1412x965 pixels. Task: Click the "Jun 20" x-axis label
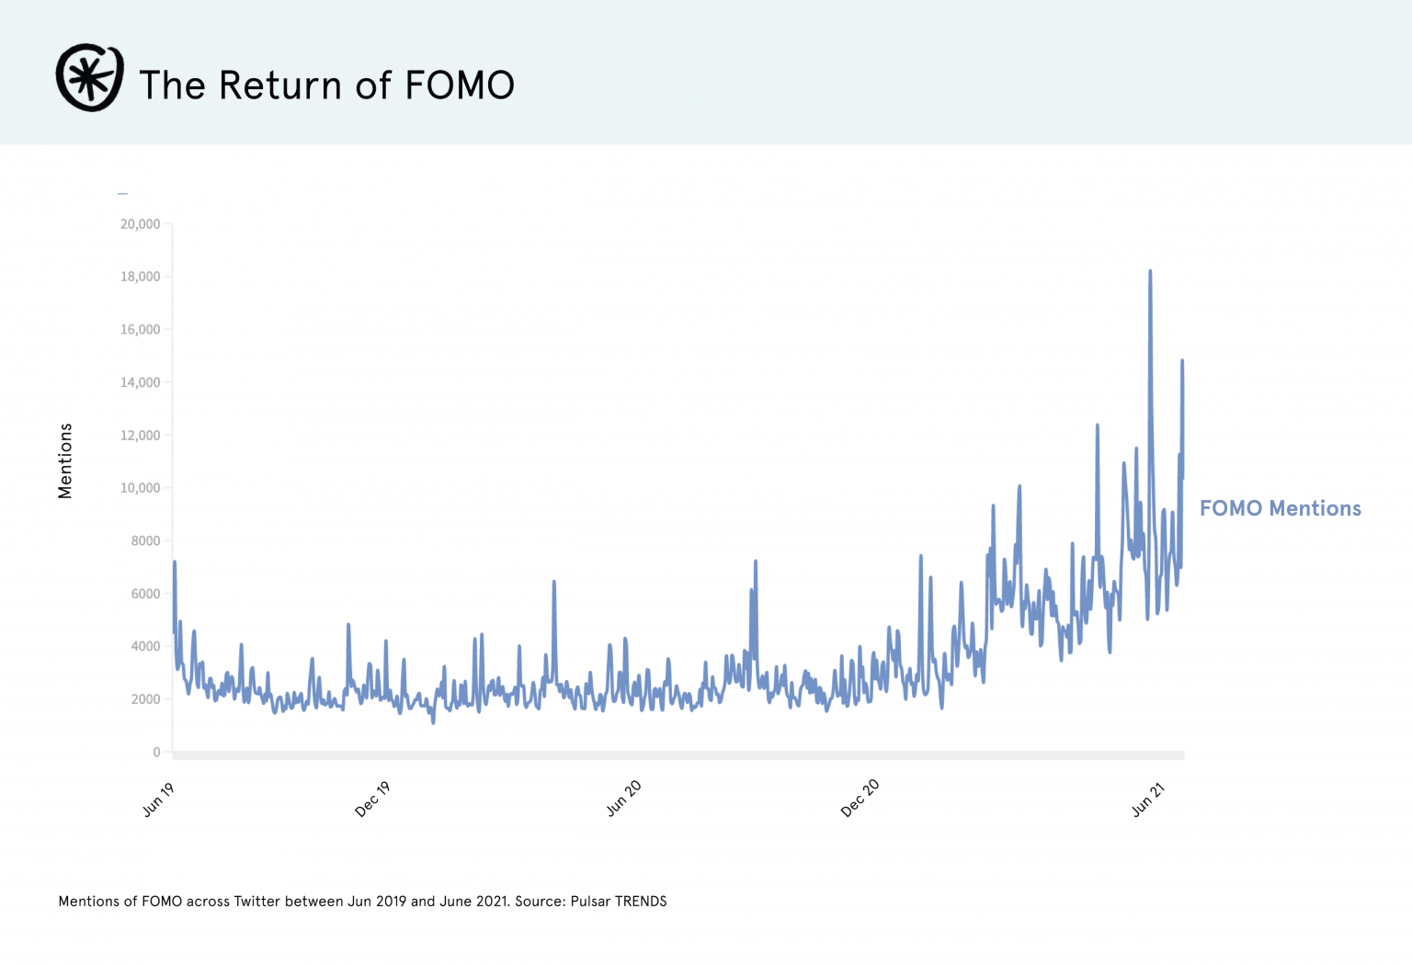click(x=623, y=798)
